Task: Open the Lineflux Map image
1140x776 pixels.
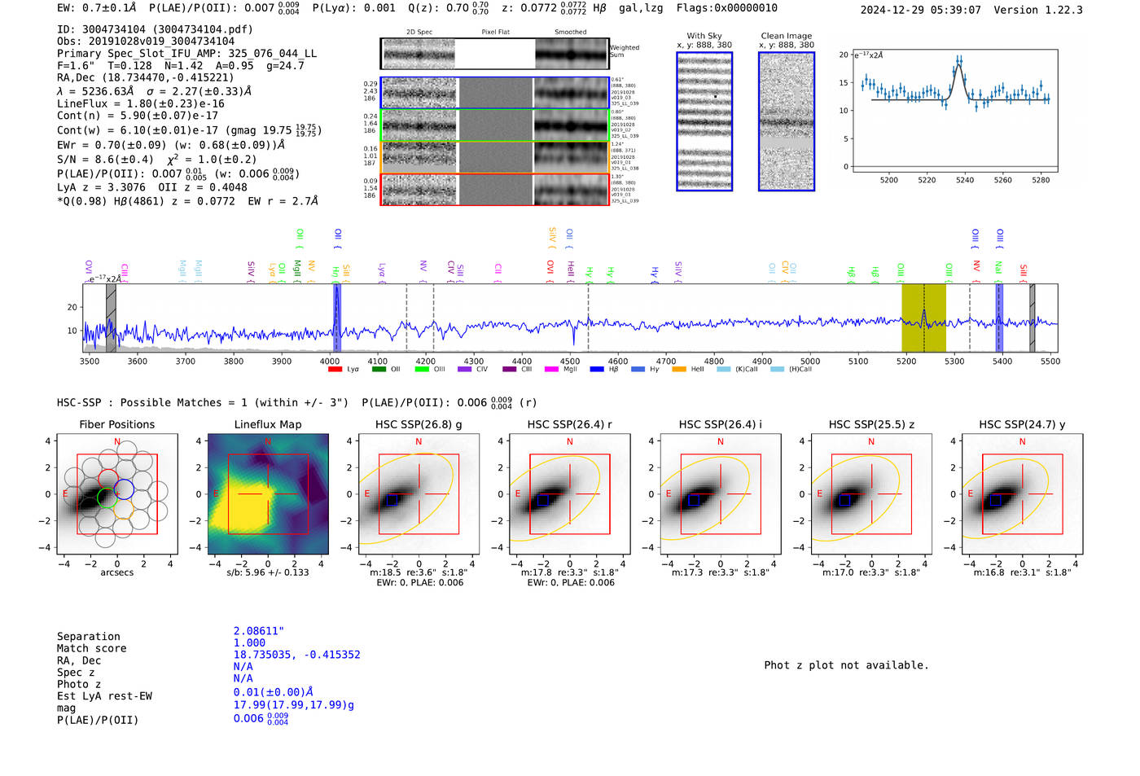Action: pyautogui.click(x=268, y=493)
